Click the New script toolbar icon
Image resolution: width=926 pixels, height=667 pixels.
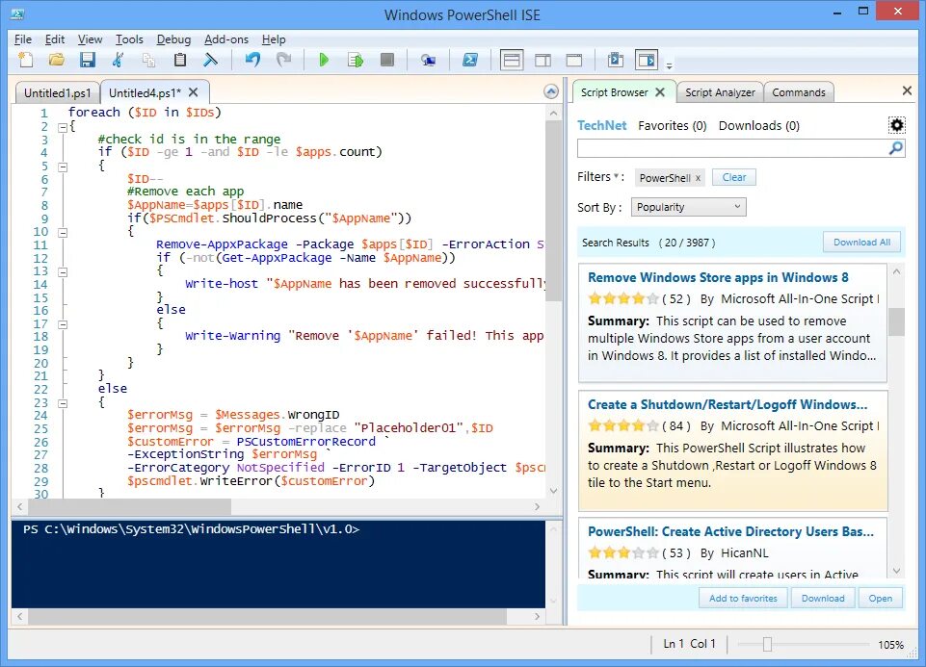(x=25, y=60)
